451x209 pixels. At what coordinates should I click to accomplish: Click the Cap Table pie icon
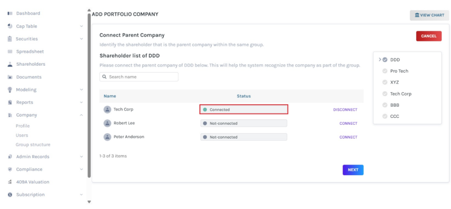[x=10, y=26]
